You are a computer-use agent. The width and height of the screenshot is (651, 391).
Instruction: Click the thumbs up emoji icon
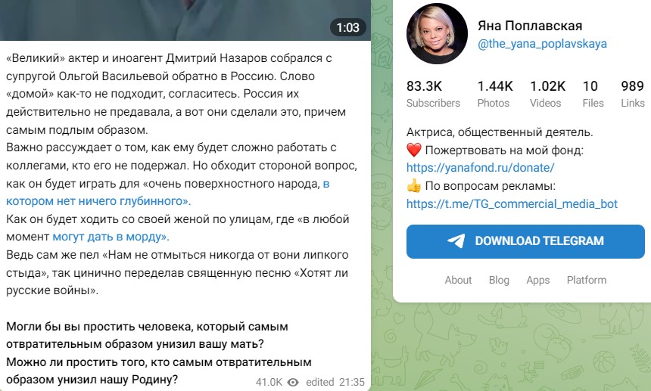click(413, 186)
